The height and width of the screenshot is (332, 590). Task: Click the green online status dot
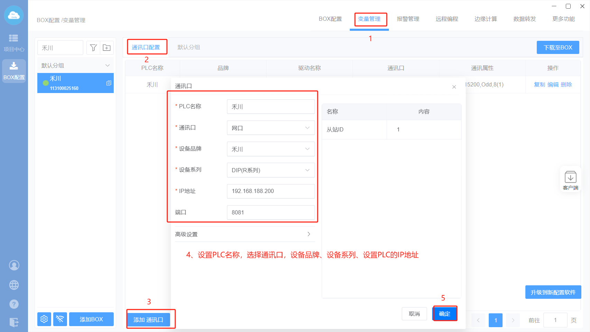click(46, 83)
